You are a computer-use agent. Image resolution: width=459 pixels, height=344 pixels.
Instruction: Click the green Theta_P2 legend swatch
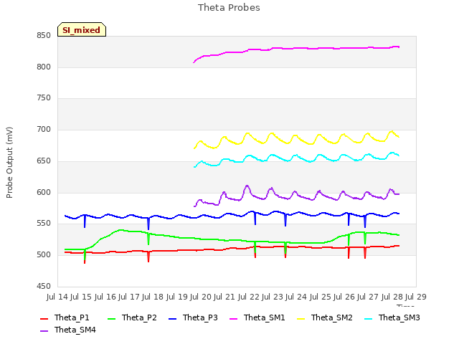112,318
